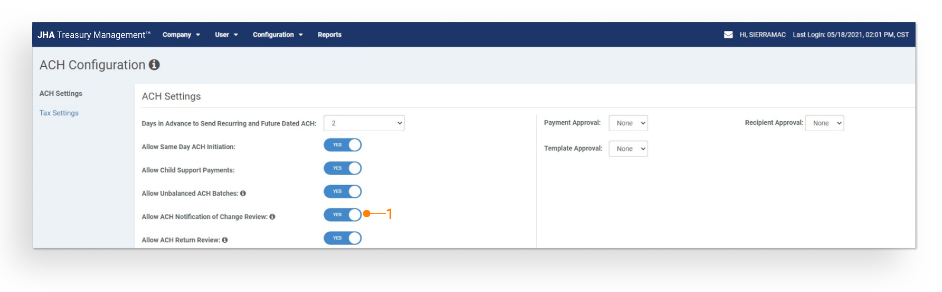Disable Allow Unbalanced ACH Batches switch

pyautogui.click(x=343, y=191)
